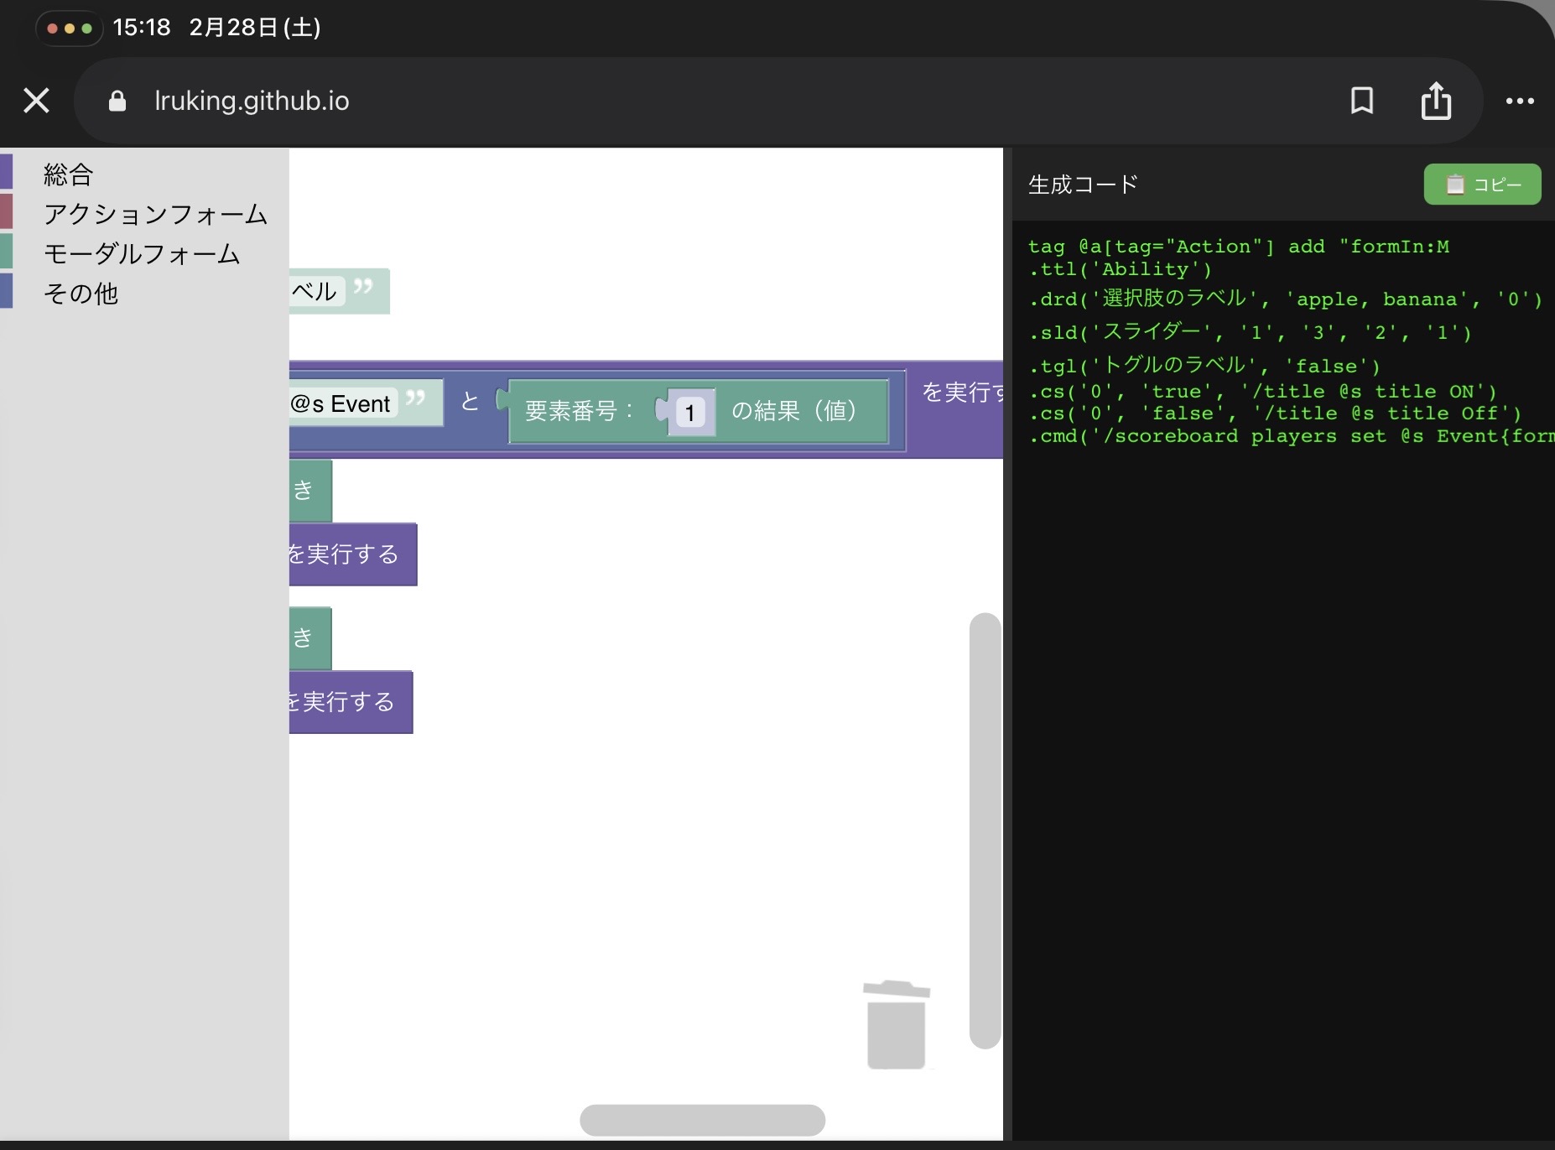Open the share sheet icon

tap(1436, 101)
